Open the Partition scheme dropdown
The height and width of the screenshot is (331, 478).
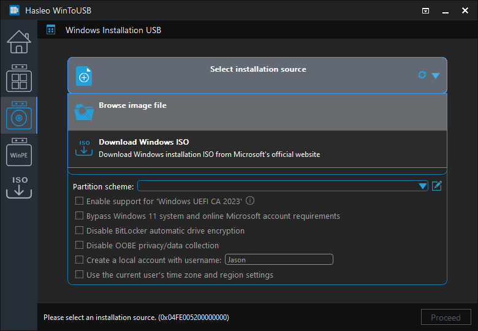283,186
